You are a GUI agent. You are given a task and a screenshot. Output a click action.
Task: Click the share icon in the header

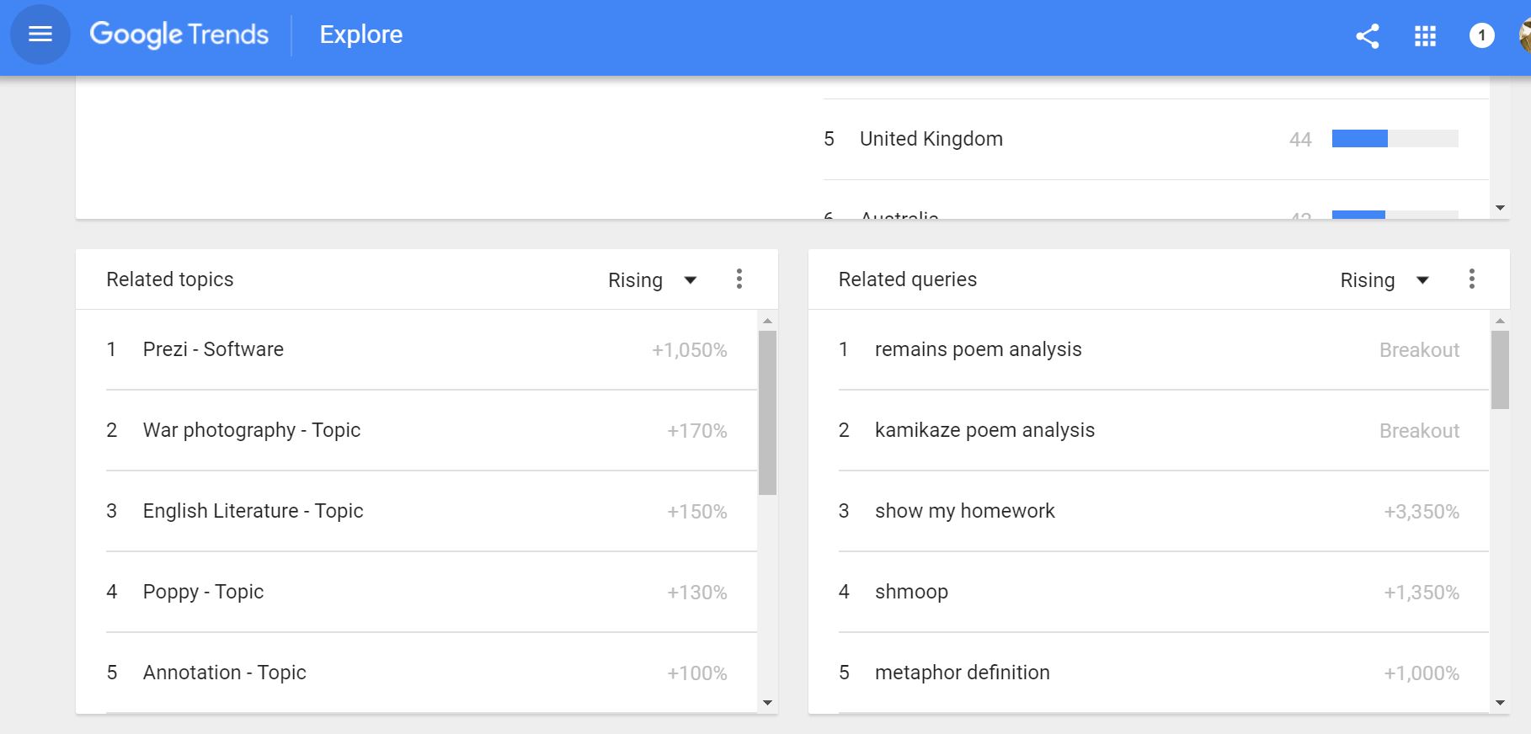tap(1368, 35)
